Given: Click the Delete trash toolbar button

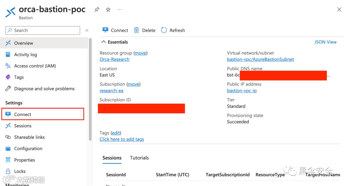Looking at the screenshot, I should coord(145,30).
